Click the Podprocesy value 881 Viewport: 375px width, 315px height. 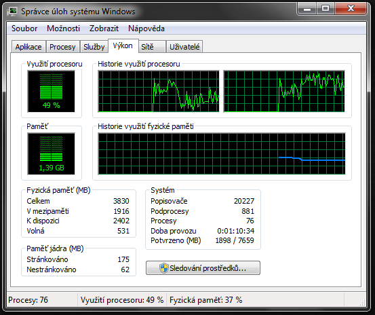click(x=248, y=211)
